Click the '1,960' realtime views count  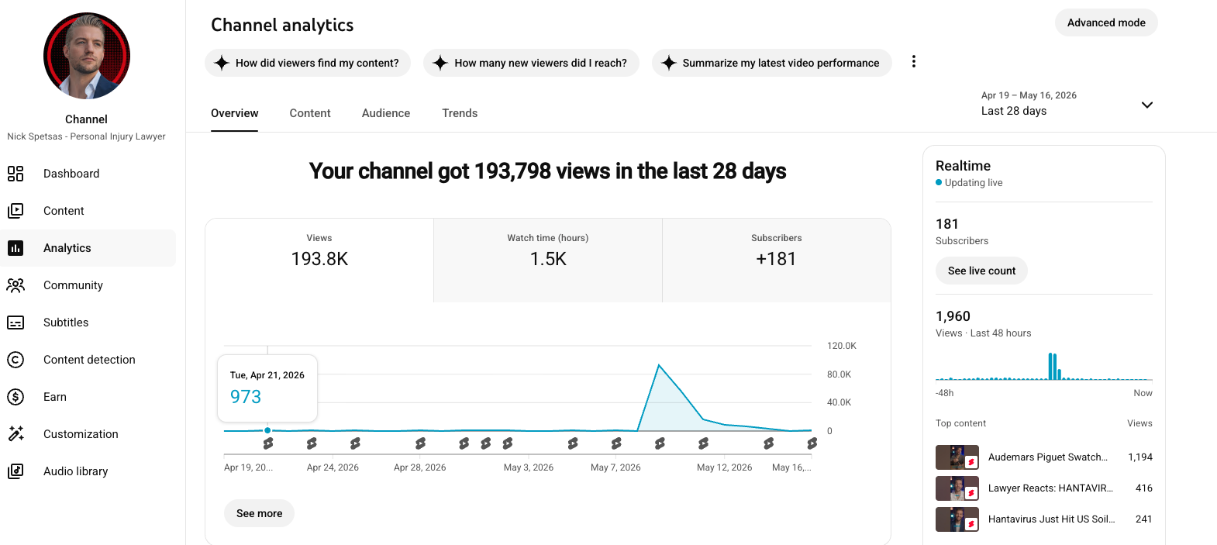[953, 316]
